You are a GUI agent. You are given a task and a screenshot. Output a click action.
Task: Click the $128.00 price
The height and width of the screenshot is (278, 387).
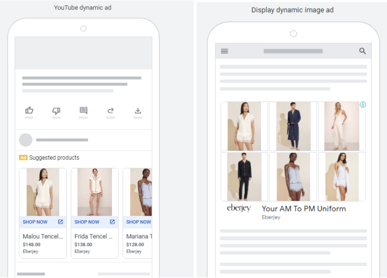coord(135,245)
